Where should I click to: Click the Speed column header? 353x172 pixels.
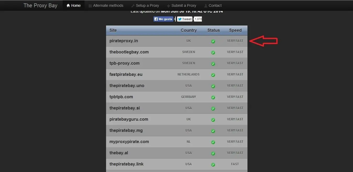(x=235, y=30)
